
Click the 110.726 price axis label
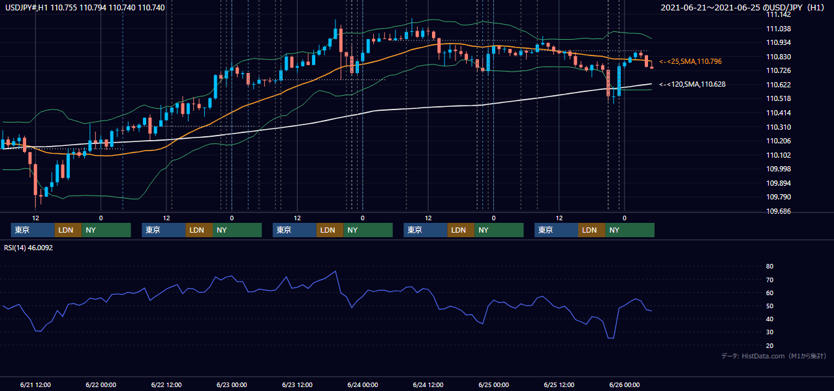[779, 70]
